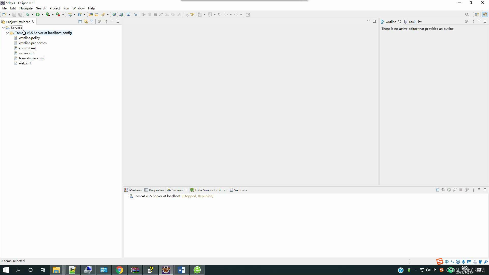Toggle Link with Editor in Project Explorer
Image resolution: width=489 pixels, height=275 pixels.
point(86,22)
